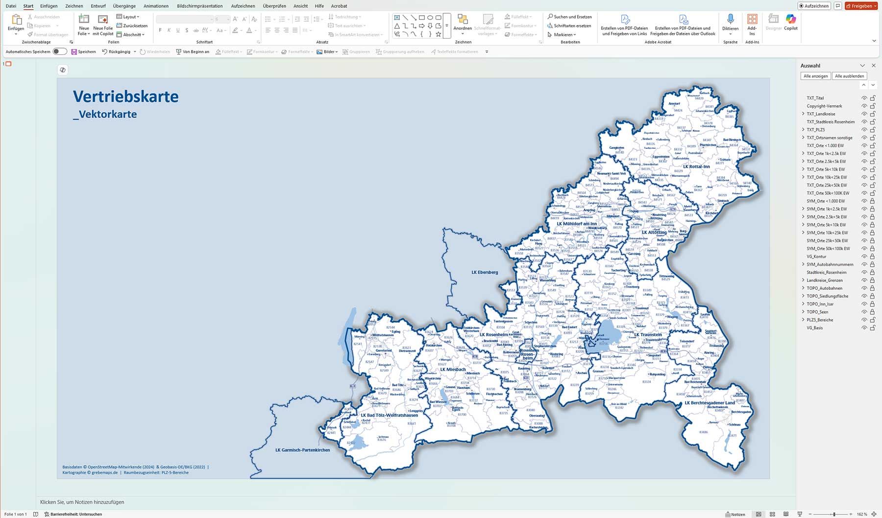Hide the Copyright-Vermerk layer

864,106
